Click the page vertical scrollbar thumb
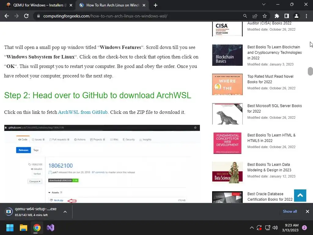Screen dimensions: 313x235 [x=310, y=71]
